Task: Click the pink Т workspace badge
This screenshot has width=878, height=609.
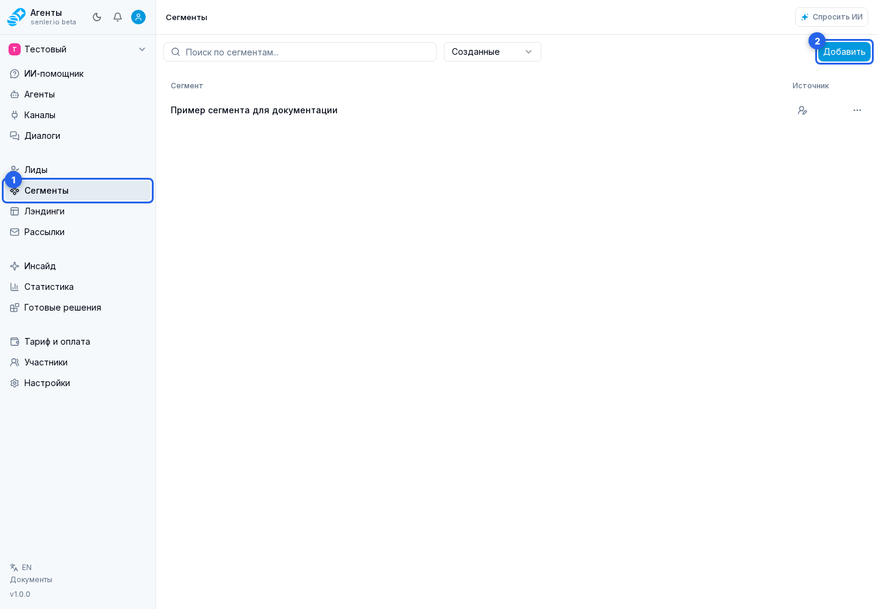Action: coord(15,49)
